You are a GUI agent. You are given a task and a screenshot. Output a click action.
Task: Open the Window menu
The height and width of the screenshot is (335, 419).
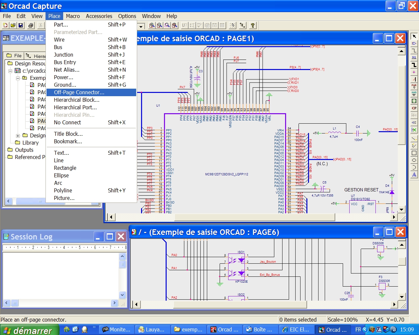(x=151, y=16)
